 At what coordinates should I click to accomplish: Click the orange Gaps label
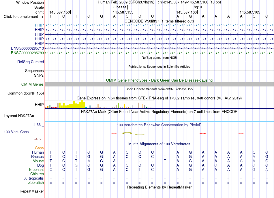[39, 148]
